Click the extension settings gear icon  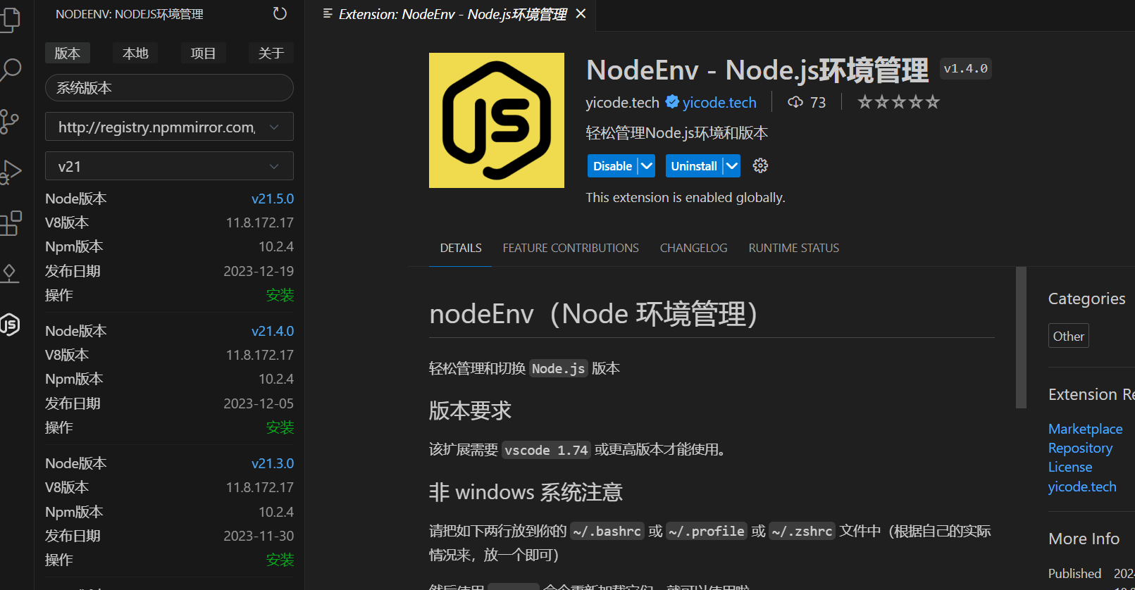coord(760,166)
